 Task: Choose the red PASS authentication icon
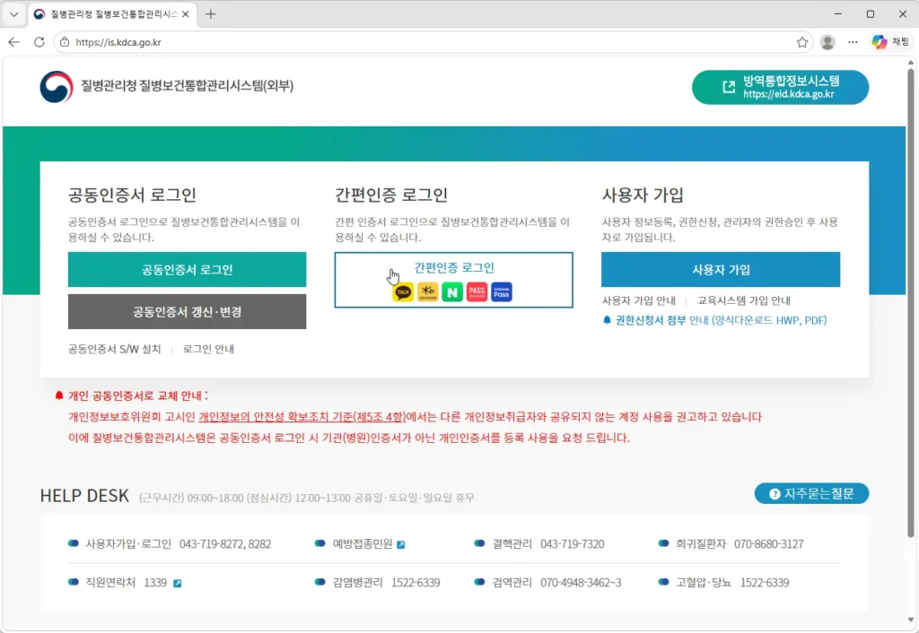pyautogui.click(x=477, y=291)
